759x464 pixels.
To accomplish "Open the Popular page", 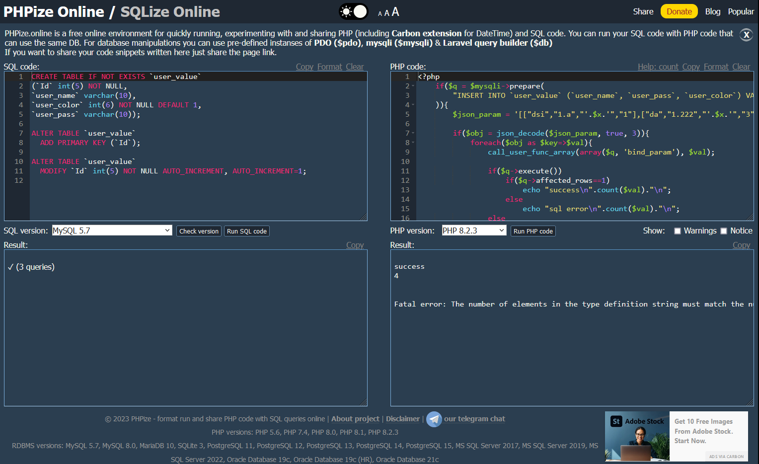I will click(741, 11).
